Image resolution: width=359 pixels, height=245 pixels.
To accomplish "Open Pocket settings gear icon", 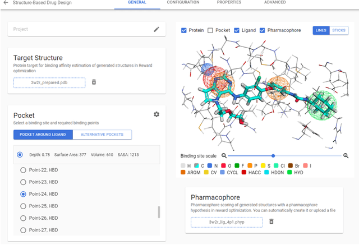I will pyautogui.click(x=157, y=114).
